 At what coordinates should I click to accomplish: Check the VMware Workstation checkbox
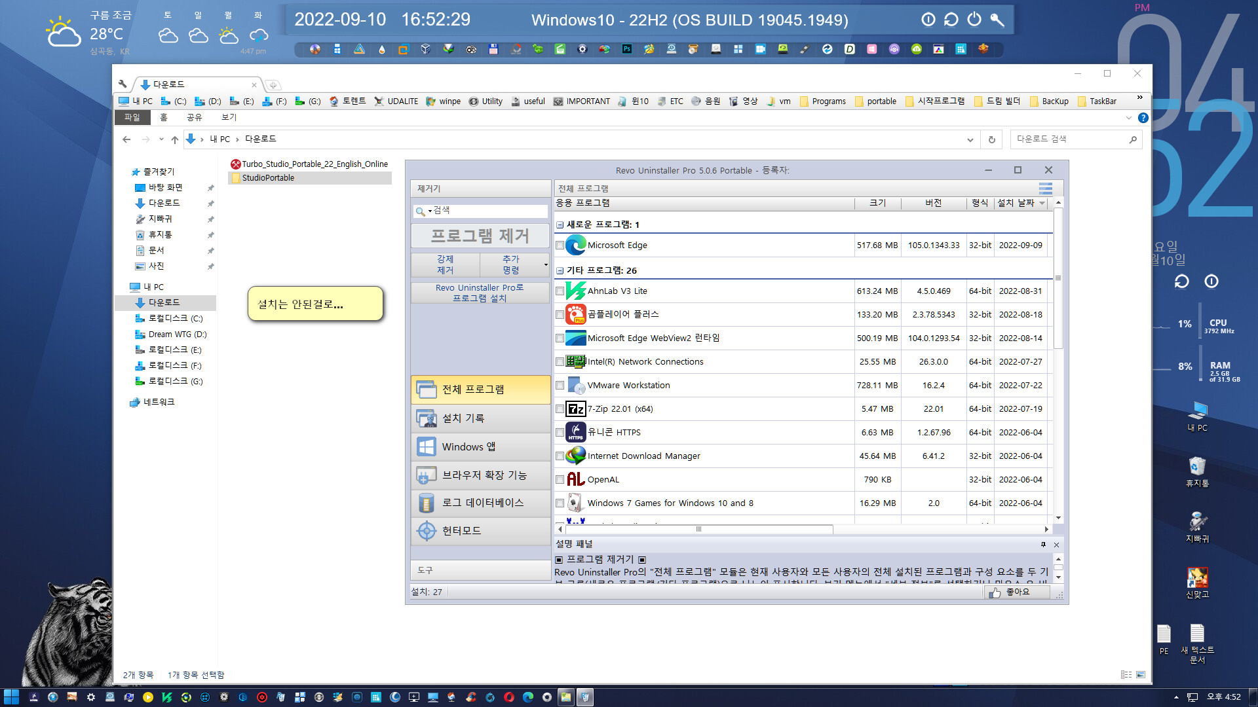560,386
